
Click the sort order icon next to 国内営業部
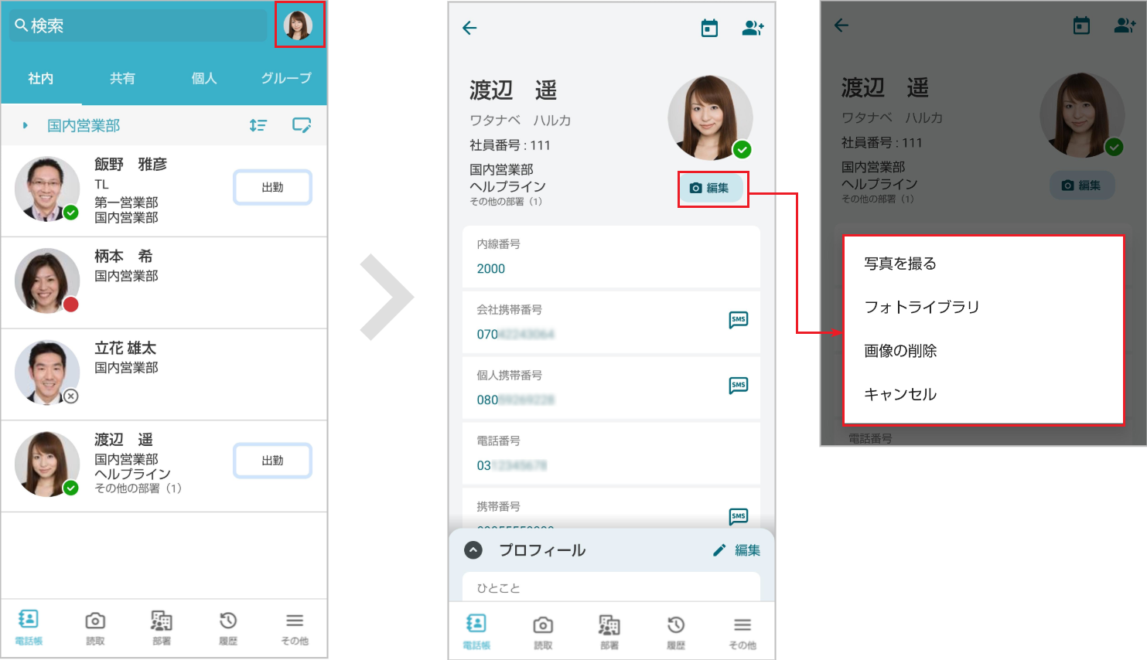coord(258,125)
